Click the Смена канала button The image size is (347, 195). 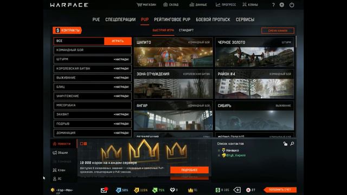tap(278, 31)
